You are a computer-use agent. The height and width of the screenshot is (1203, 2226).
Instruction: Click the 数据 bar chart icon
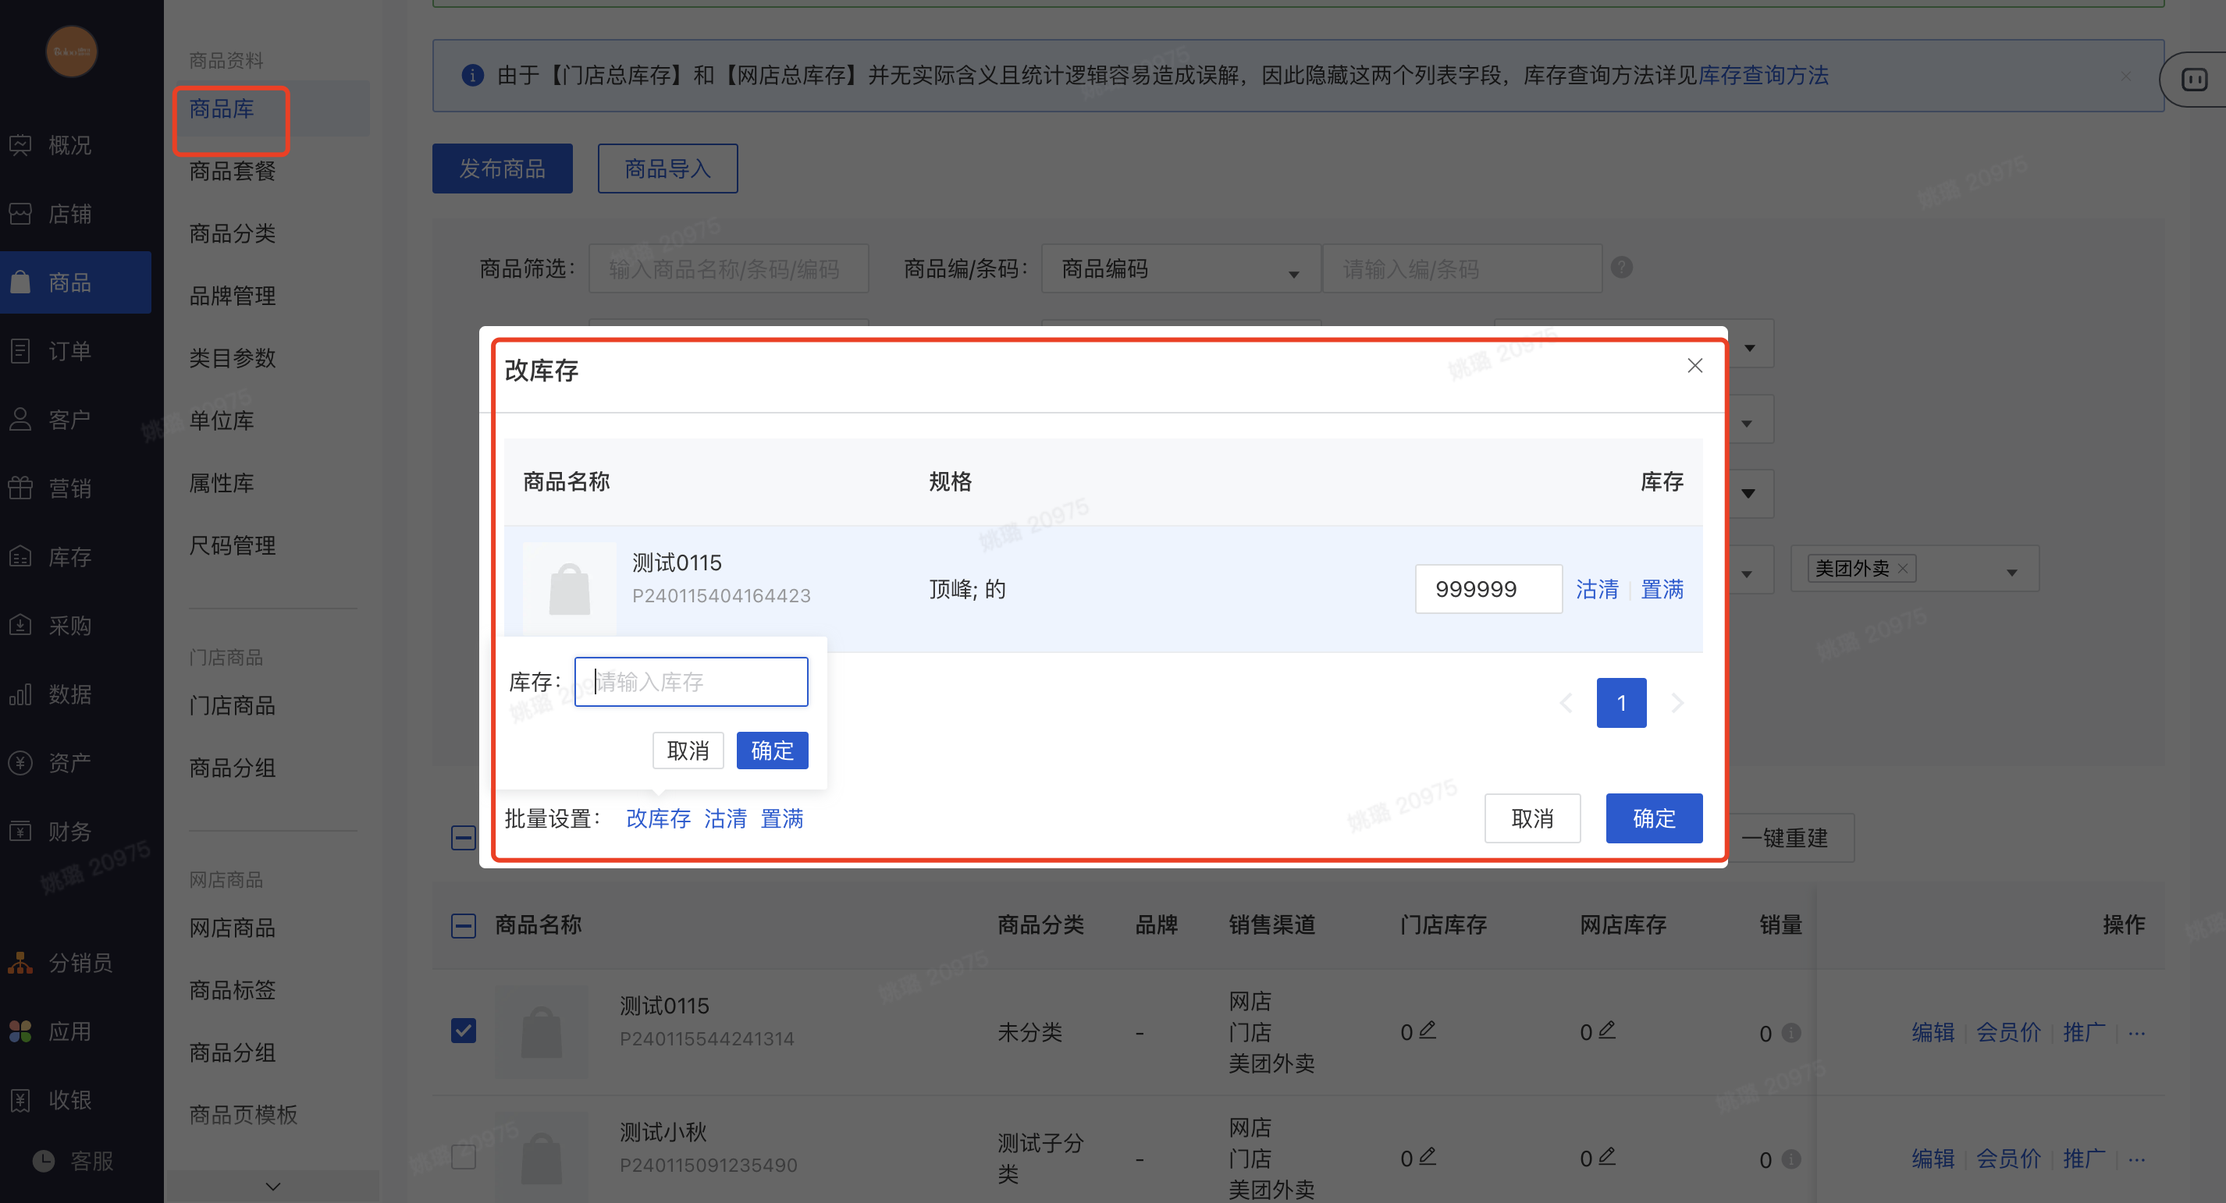21,694
